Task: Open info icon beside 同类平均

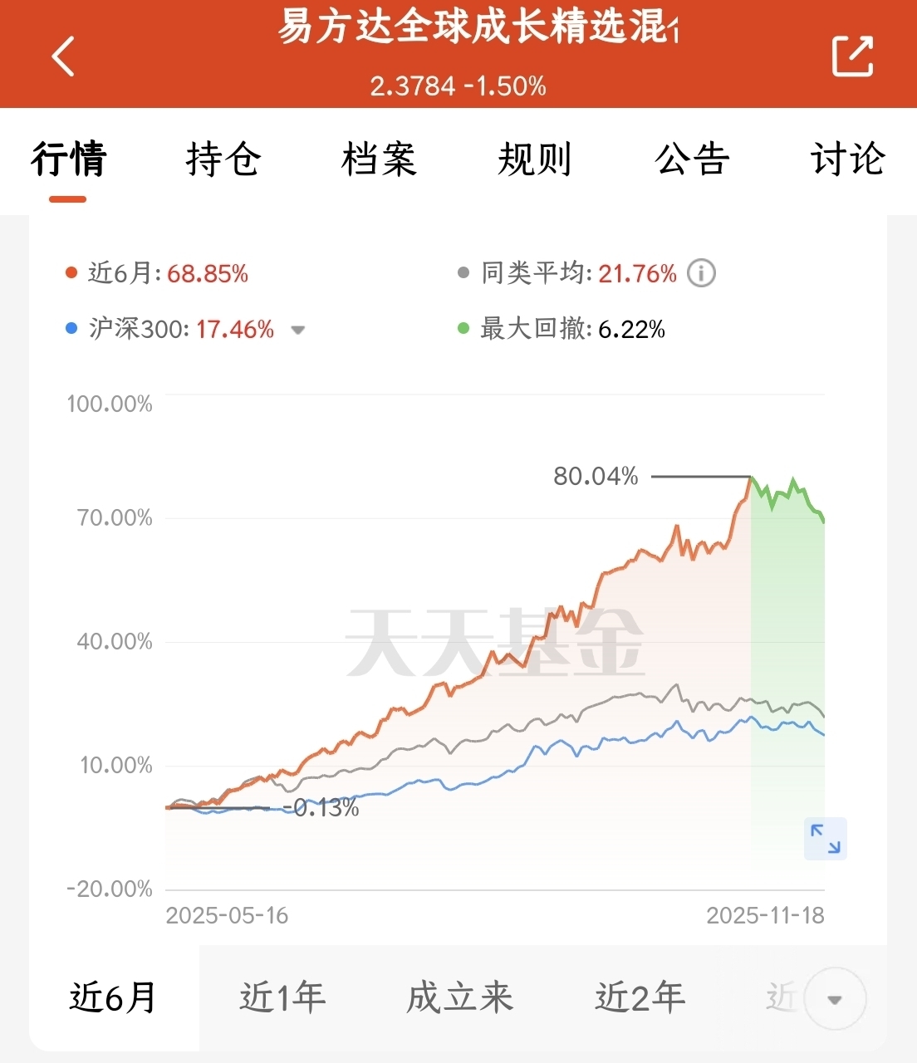Action: click(x=701, y=273)
